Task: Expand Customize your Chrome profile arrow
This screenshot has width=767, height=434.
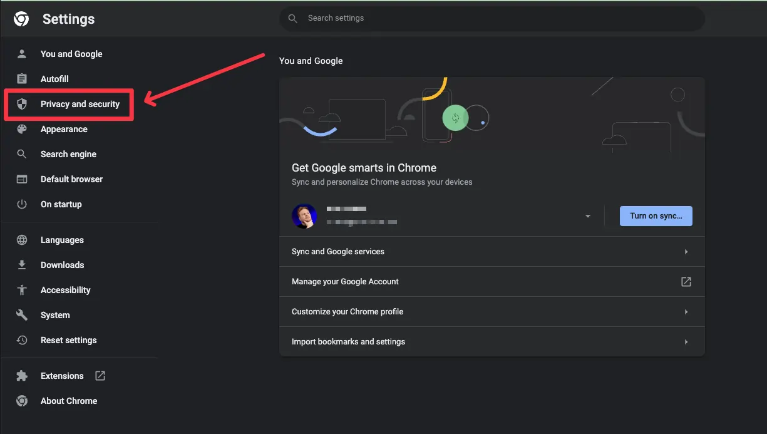Action: pyautogui.click(x=686, y=312)
